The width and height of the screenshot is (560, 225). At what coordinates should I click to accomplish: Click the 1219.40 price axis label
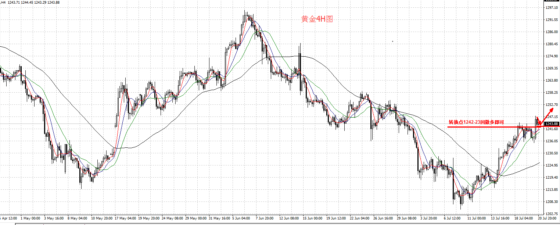tap(552, 177)
